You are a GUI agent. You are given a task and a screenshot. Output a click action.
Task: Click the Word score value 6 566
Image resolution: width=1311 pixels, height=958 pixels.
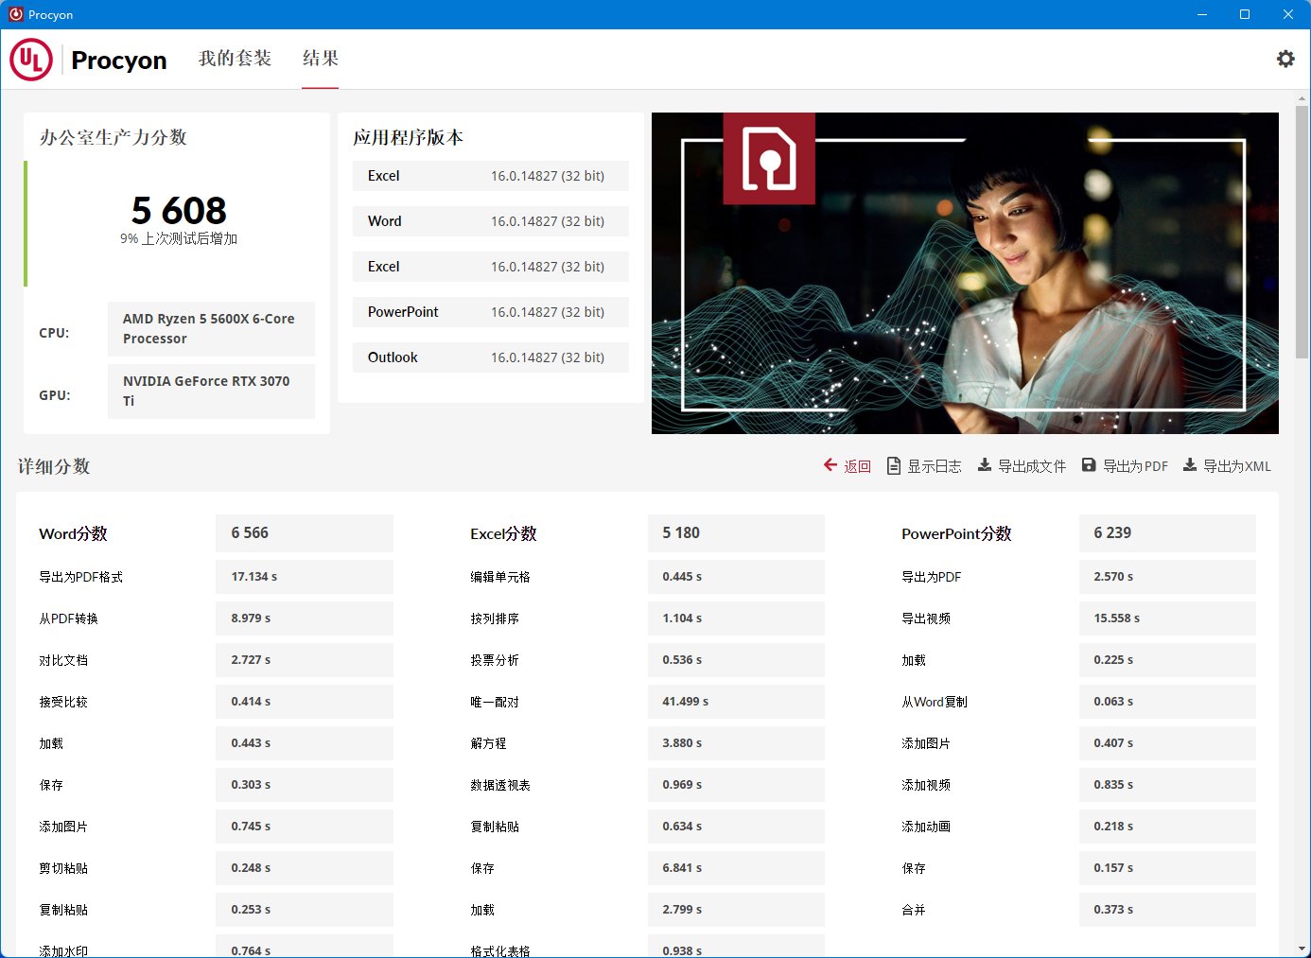(304, 533)
